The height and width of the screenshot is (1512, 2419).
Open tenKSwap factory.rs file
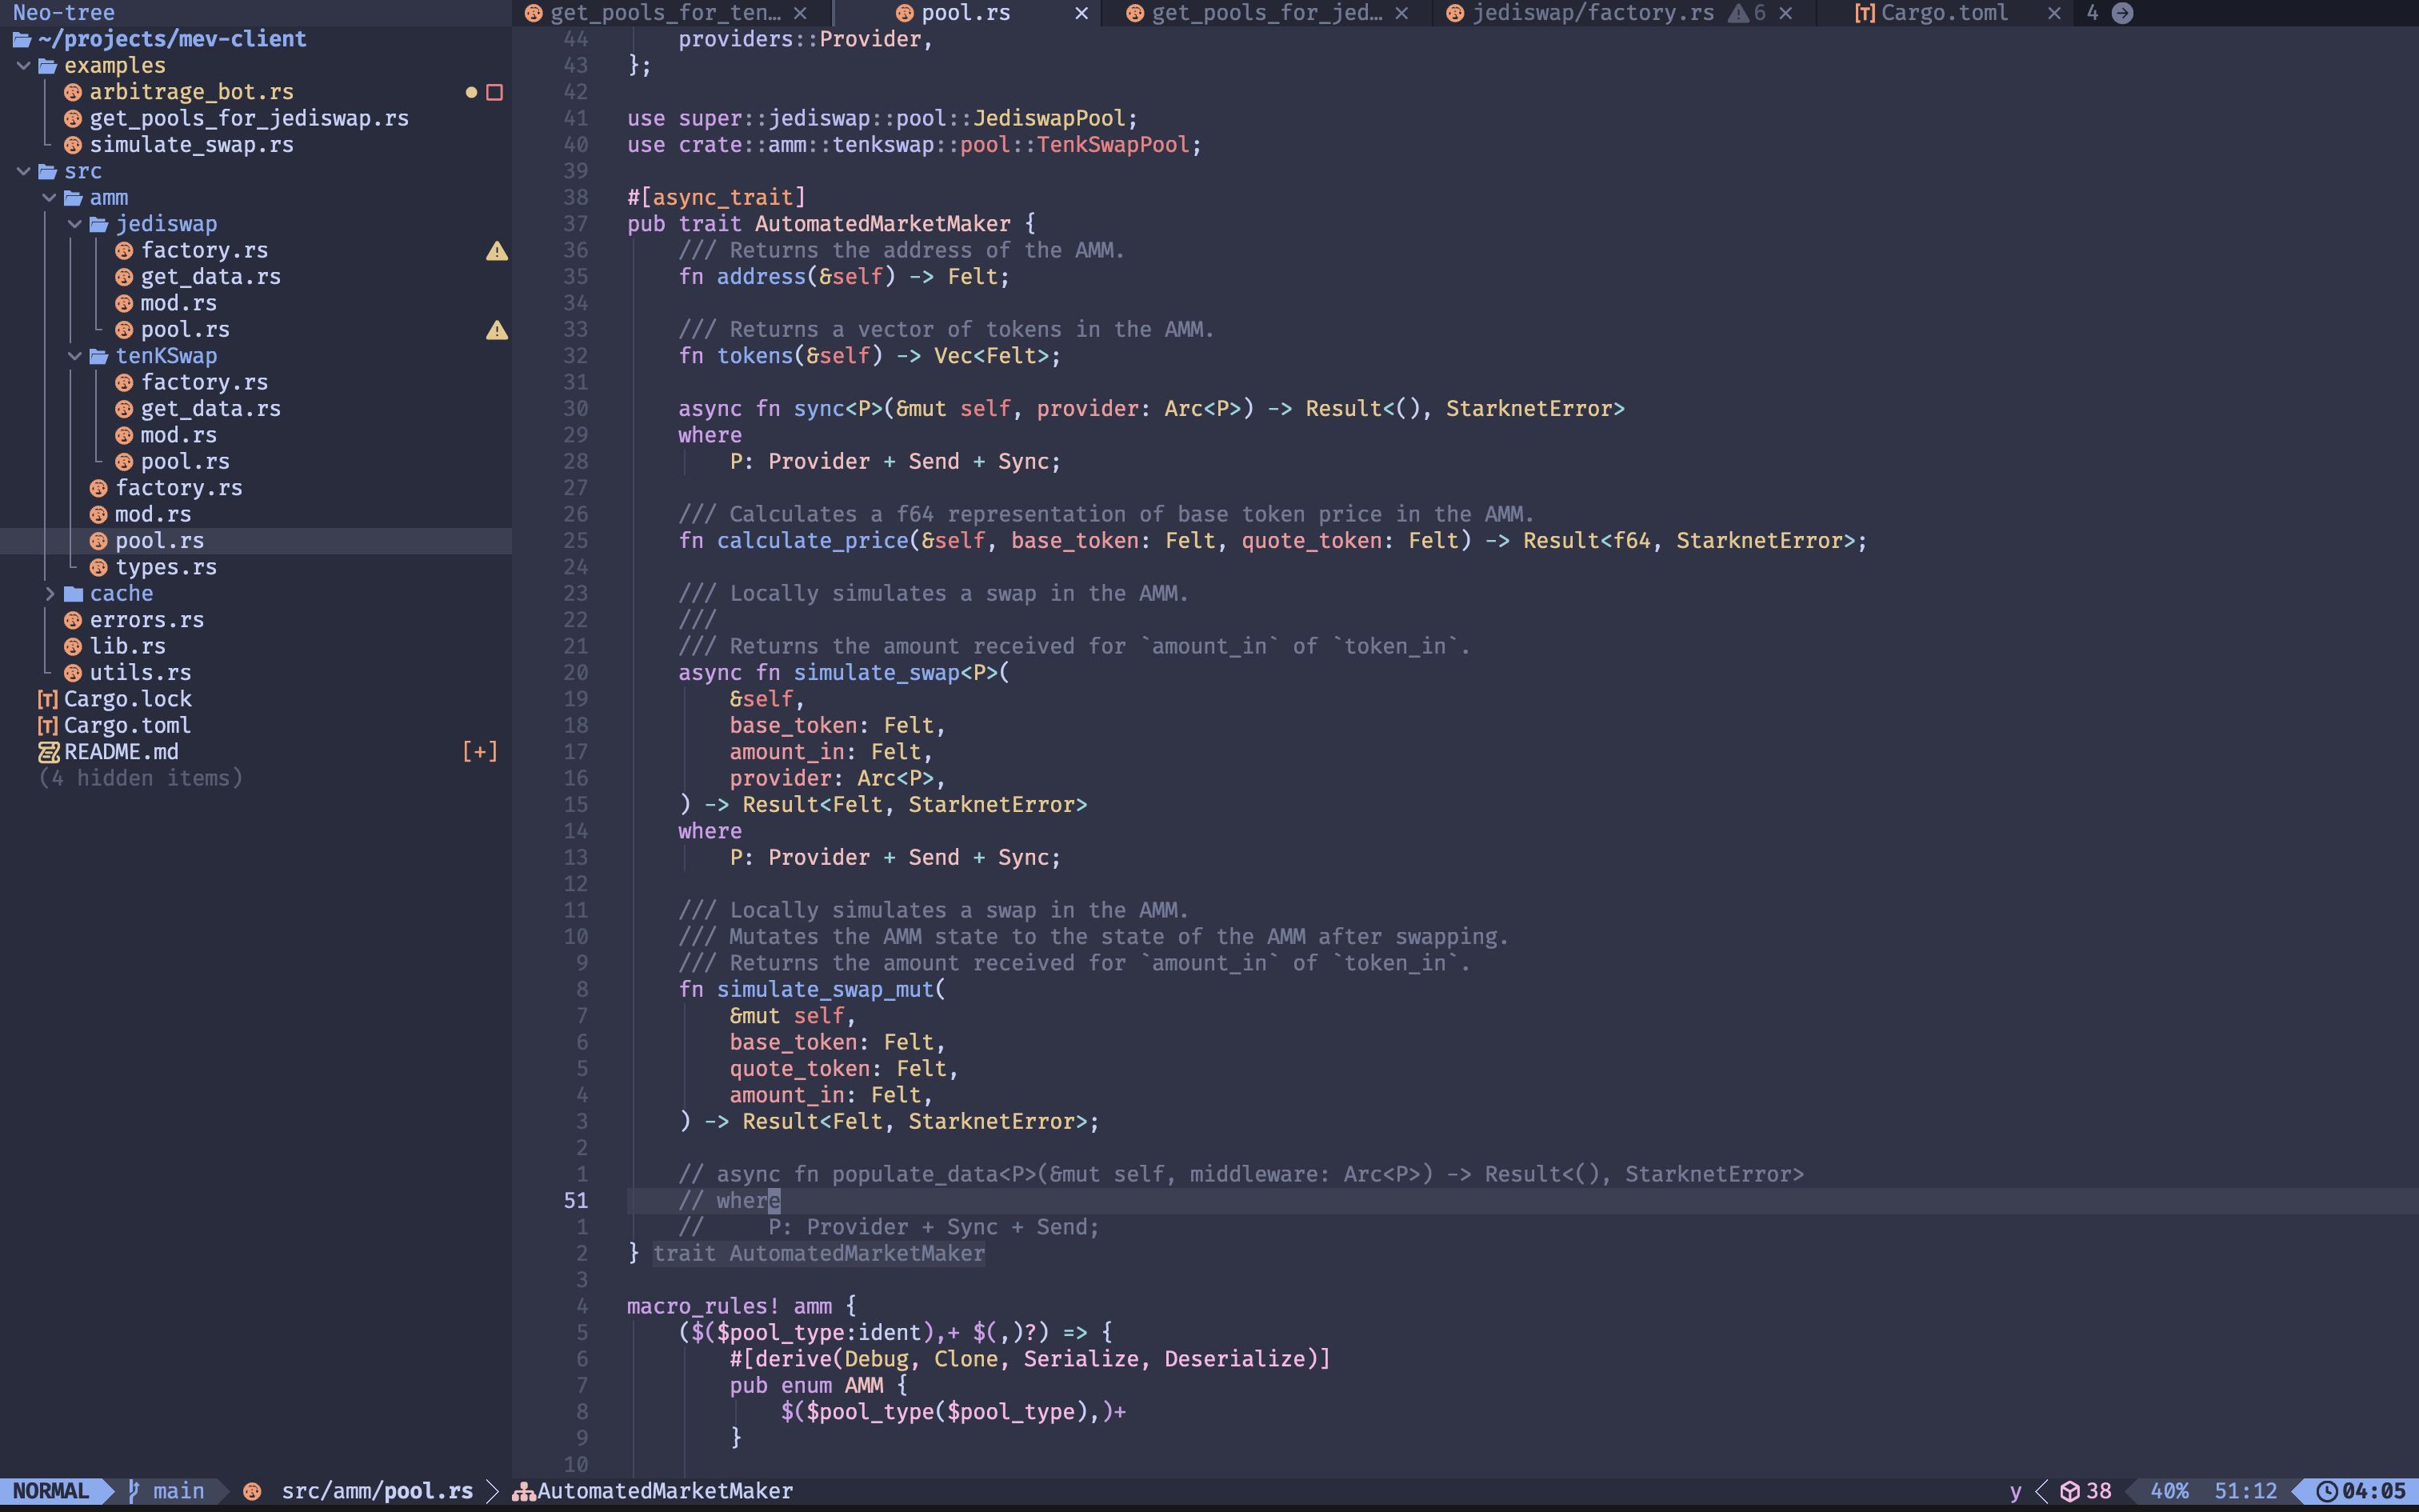(204, 382)
